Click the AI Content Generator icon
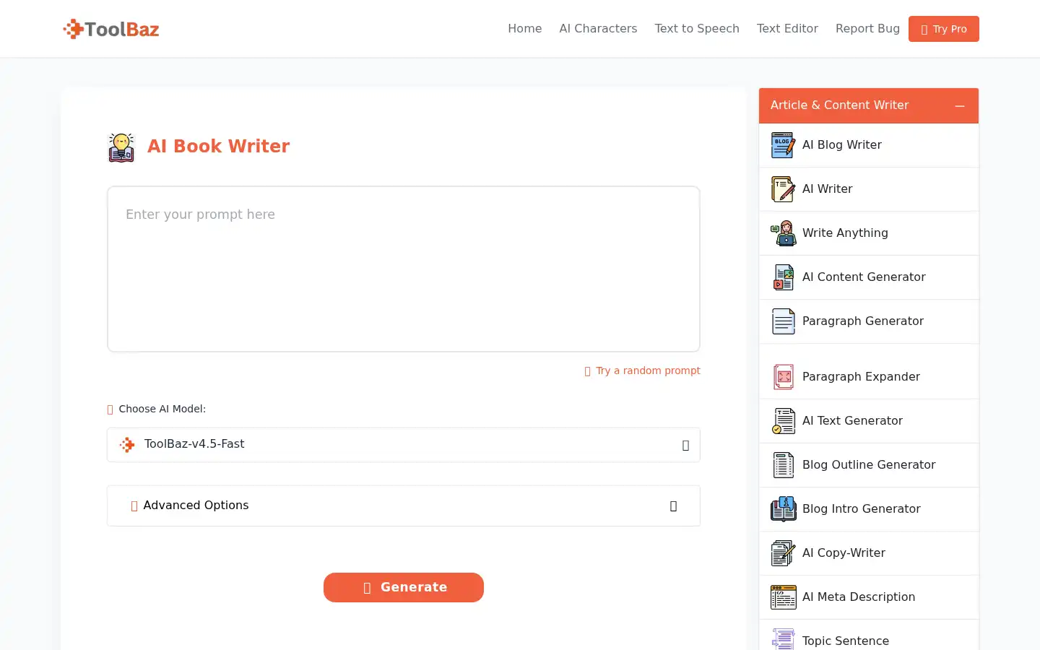Image resolution: width=1040 pixels, height=650 pixels. click(783, 277)
